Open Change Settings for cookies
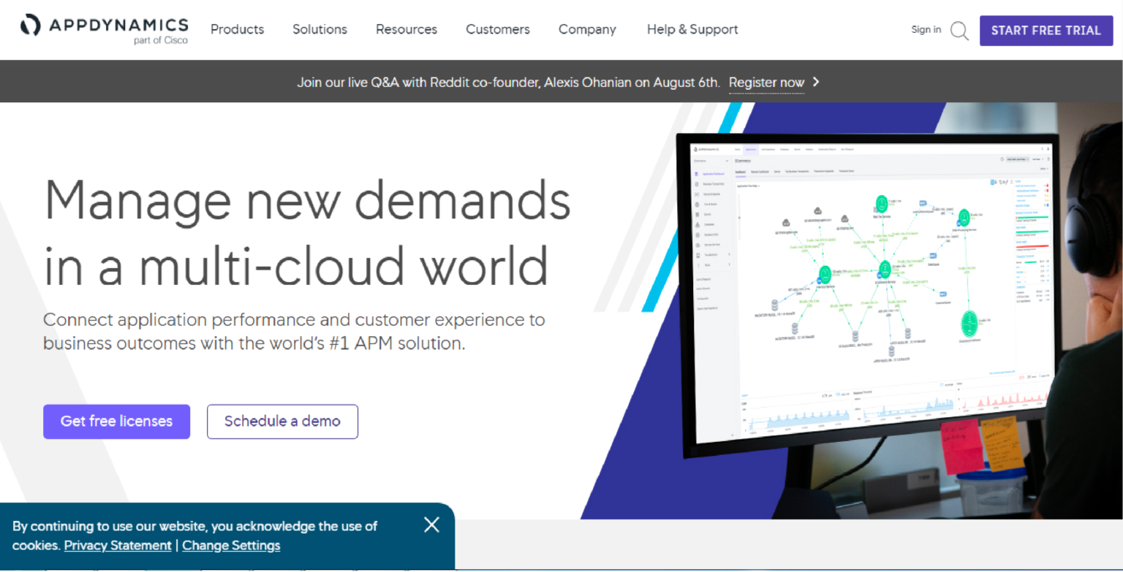The image size is (1123, 572). point(231,546)
